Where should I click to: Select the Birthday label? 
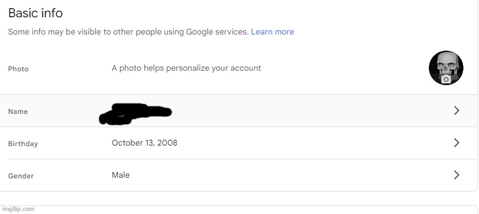[23, 144]
